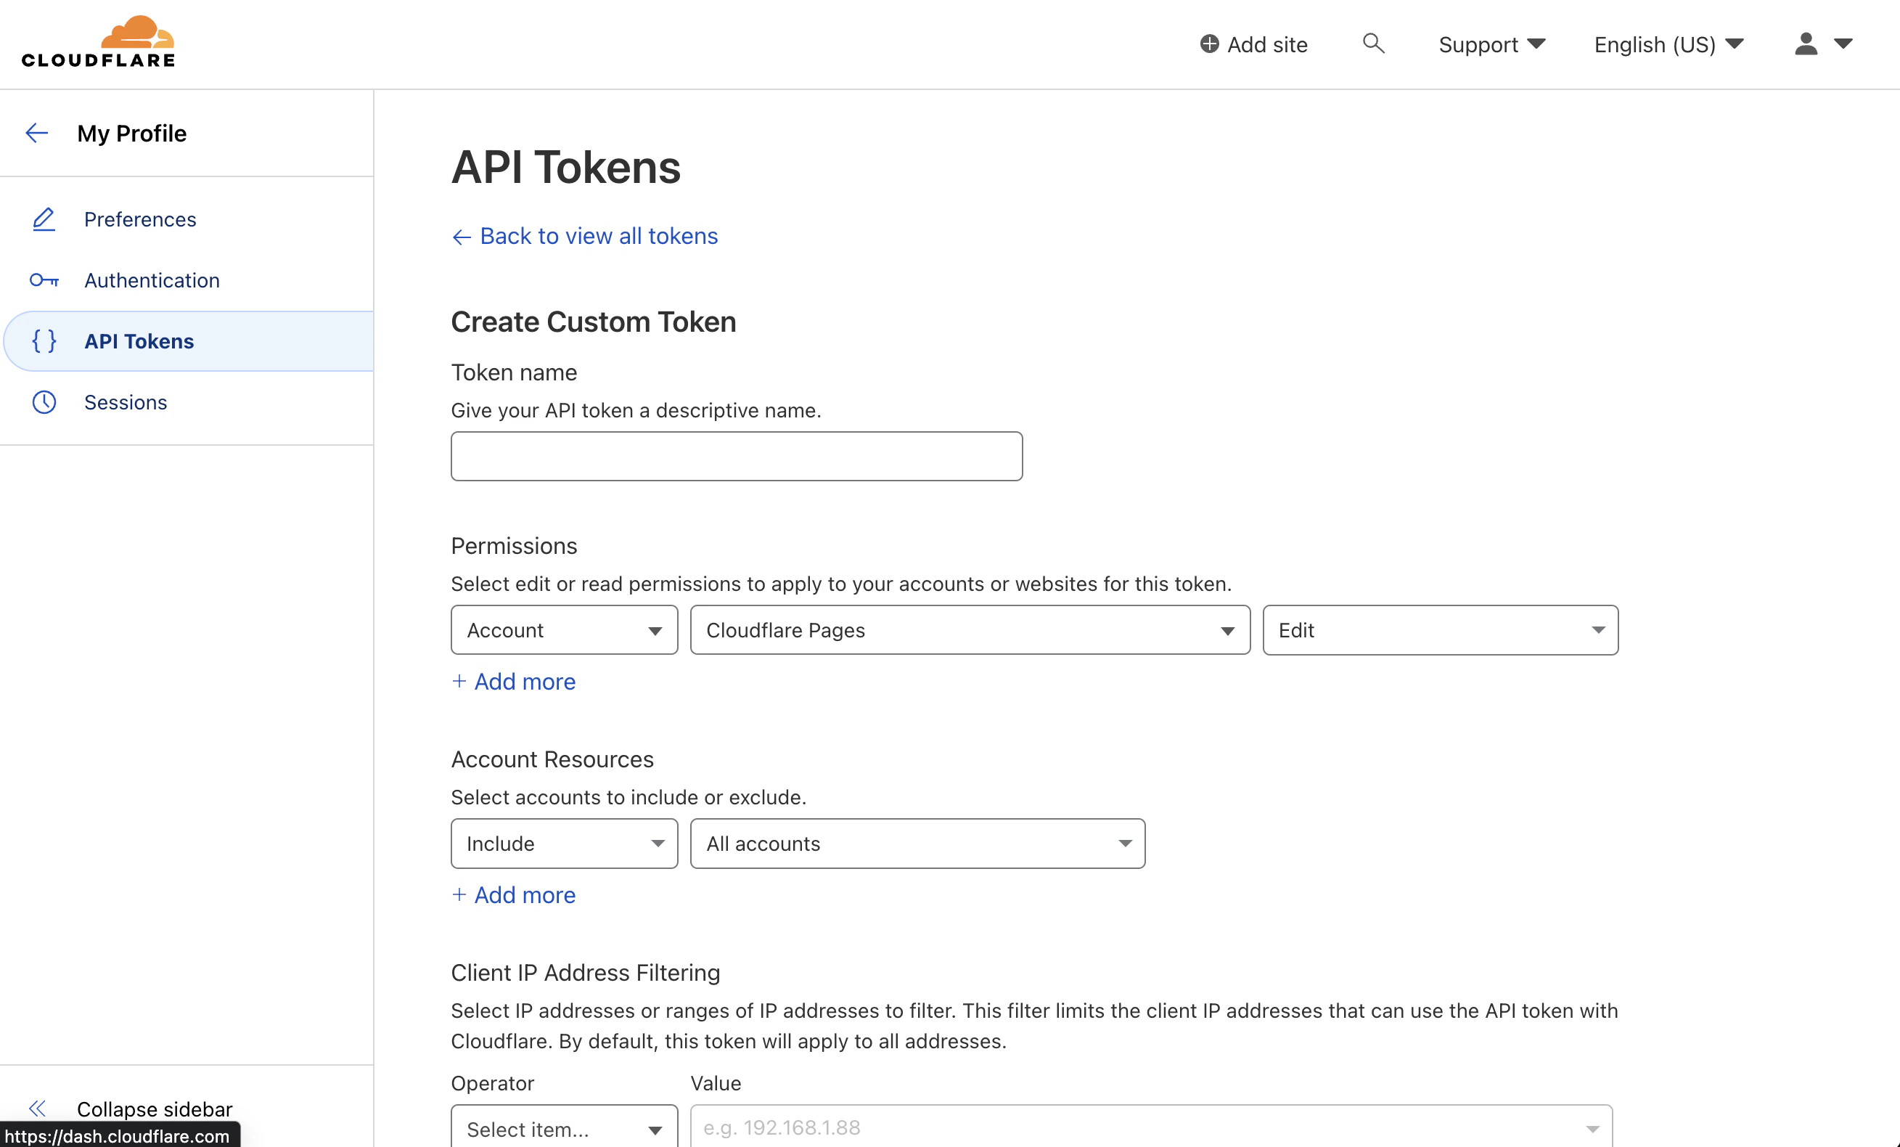The height and width of the screenshot is (1147, 1900).
Task: Open the Support dropdown menu
Action: click(x=1491, y=44)
